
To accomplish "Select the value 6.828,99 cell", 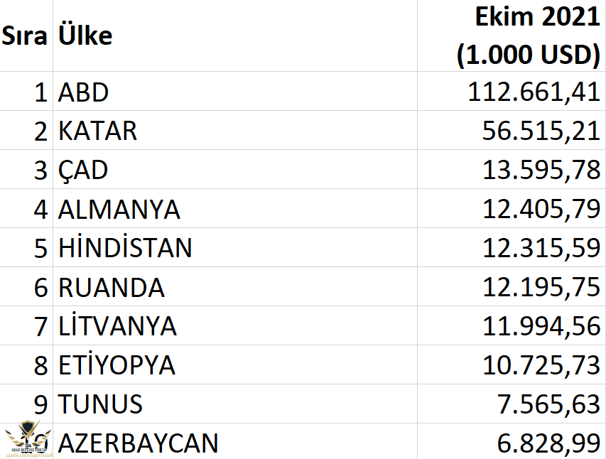I will 512,441.
